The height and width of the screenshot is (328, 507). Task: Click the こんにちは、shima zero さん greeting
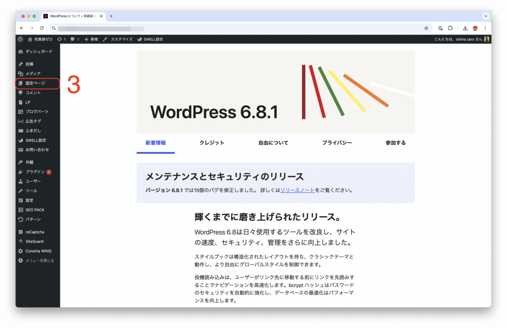point(458,39)
